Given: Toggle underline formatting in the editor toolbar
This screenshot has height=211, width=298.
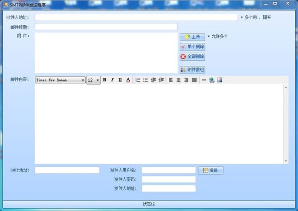Looking at the screenshot, I should pos(120,80).
